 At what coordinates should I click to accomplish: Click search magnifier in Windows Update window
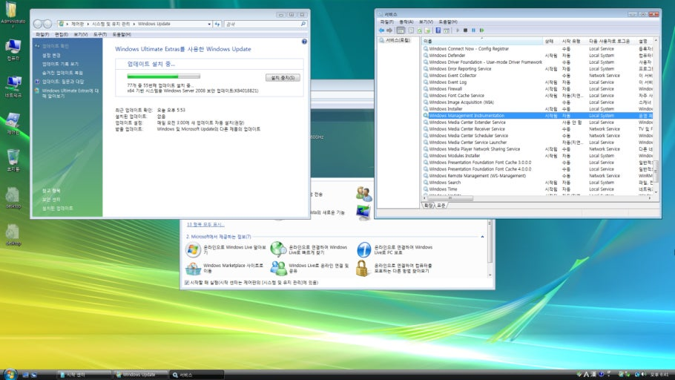pyautogui.click(x=303, y=24)
